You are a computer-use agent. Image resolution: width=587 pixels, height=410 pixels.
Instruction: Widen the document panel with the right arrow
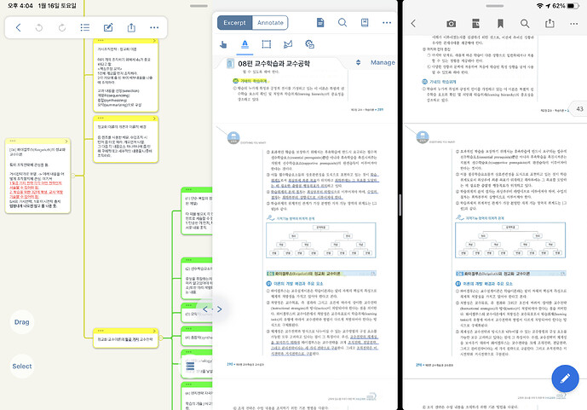[219, 309]
